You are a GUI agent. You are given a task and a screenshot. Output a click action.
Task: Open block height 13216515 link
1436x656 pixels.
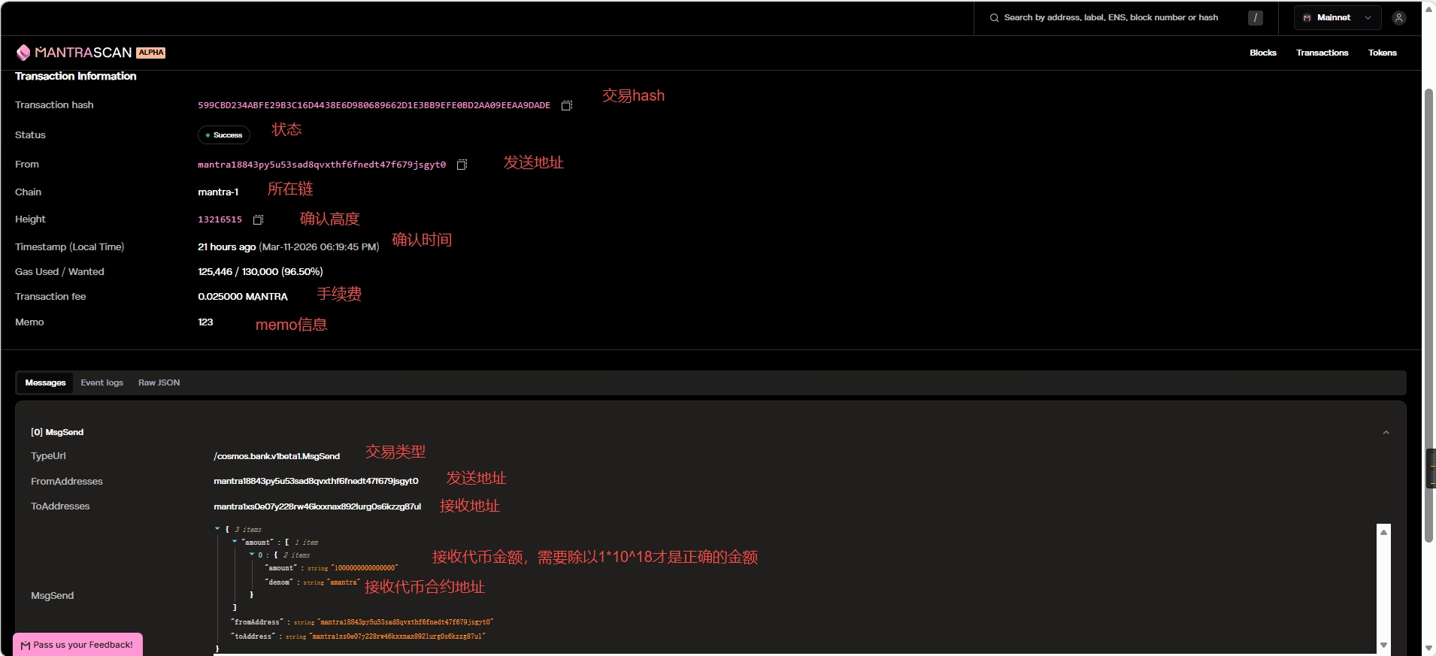point(220,219)
